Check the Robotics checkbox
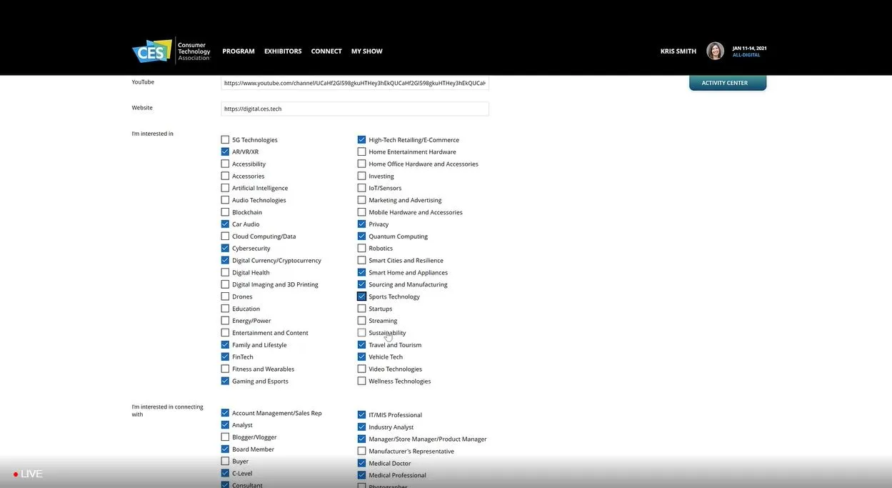892x488 pixels. click(361, 248)
